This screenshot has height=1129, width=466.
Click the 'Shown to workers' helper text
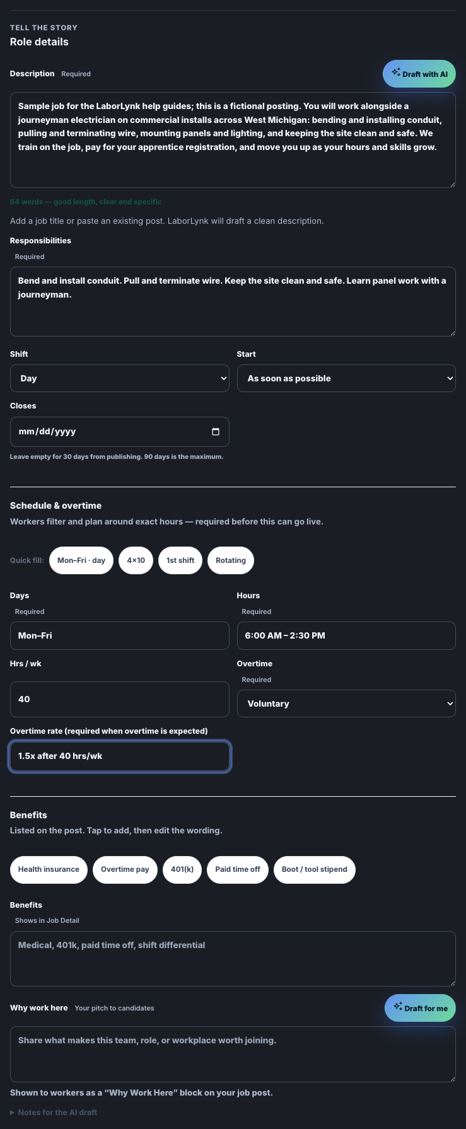pos(141,1092)
